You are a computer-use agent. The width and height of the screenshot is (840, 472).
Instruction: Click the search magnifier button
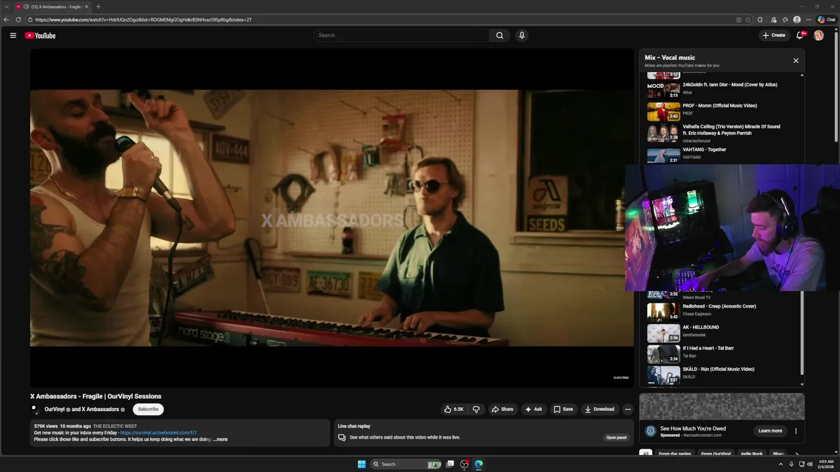coord(499,35)
